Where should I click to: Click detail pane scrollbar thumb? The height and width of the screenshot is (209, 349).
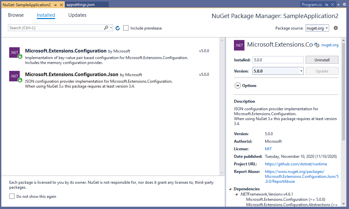pos(343,91)
